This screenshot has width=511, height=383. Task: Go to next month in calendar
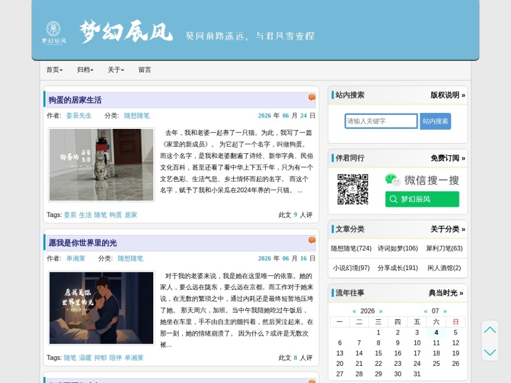(445, 311)
